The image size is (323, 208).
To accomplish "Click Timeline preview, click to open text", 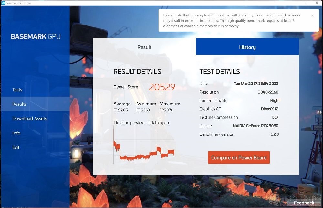I will coord(141,123).
